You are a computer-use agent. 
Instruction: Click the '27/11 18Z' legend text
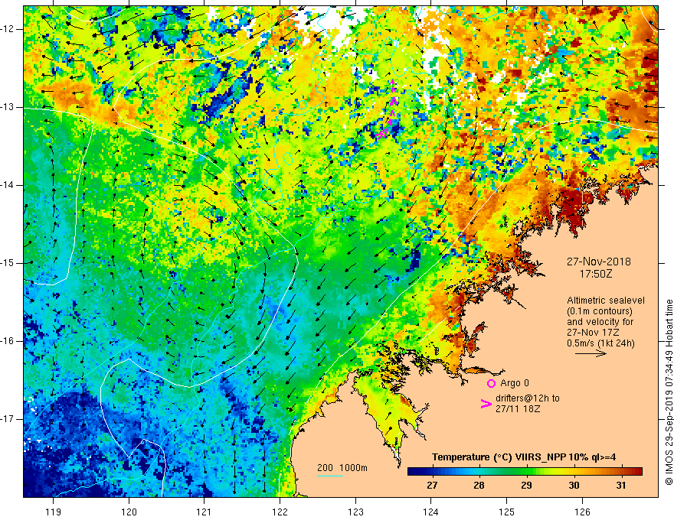pos(518,409)
